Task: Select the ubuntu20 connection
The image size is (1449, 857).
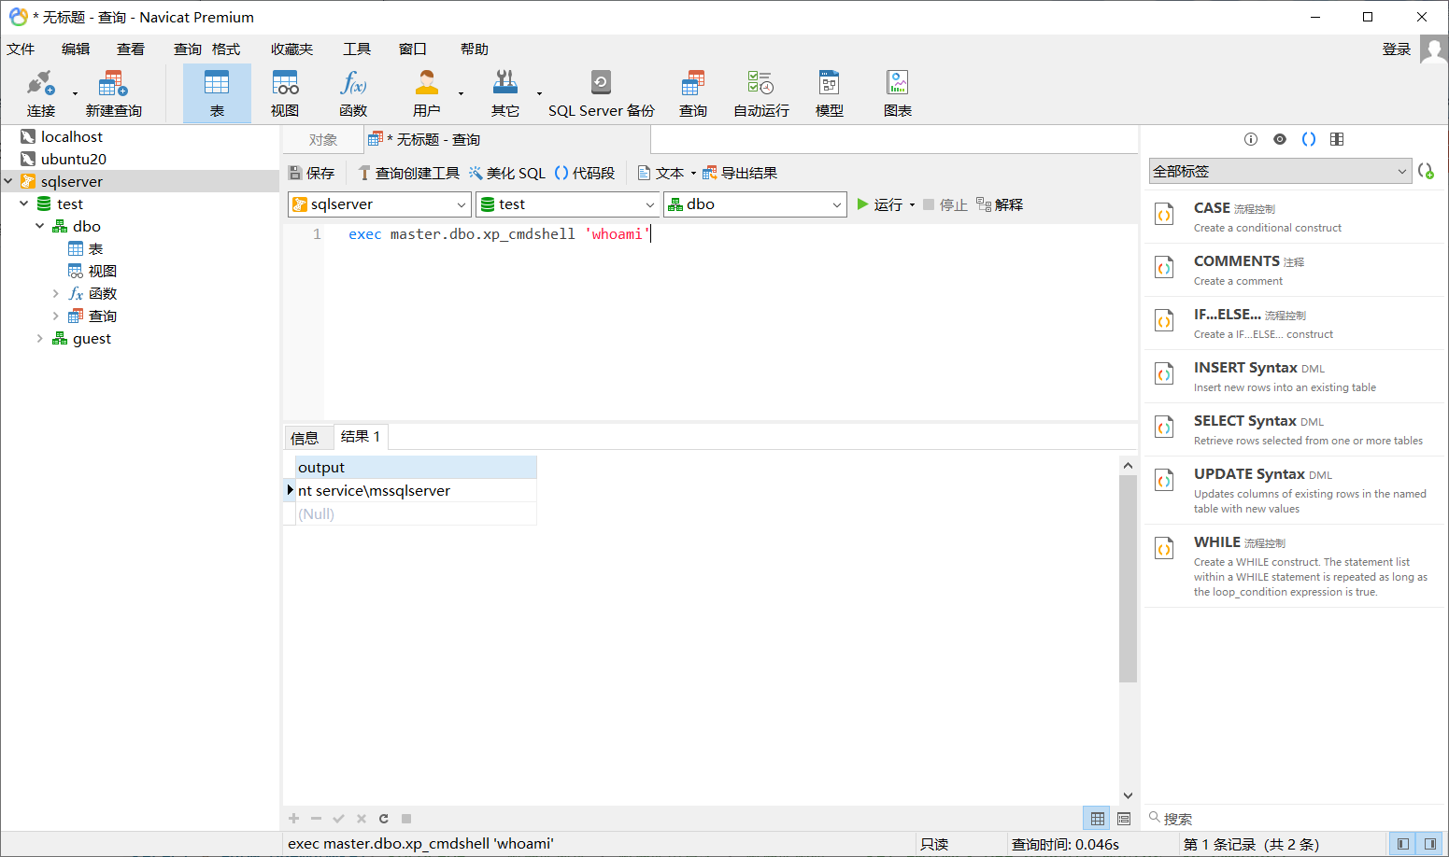Action: 73,159
